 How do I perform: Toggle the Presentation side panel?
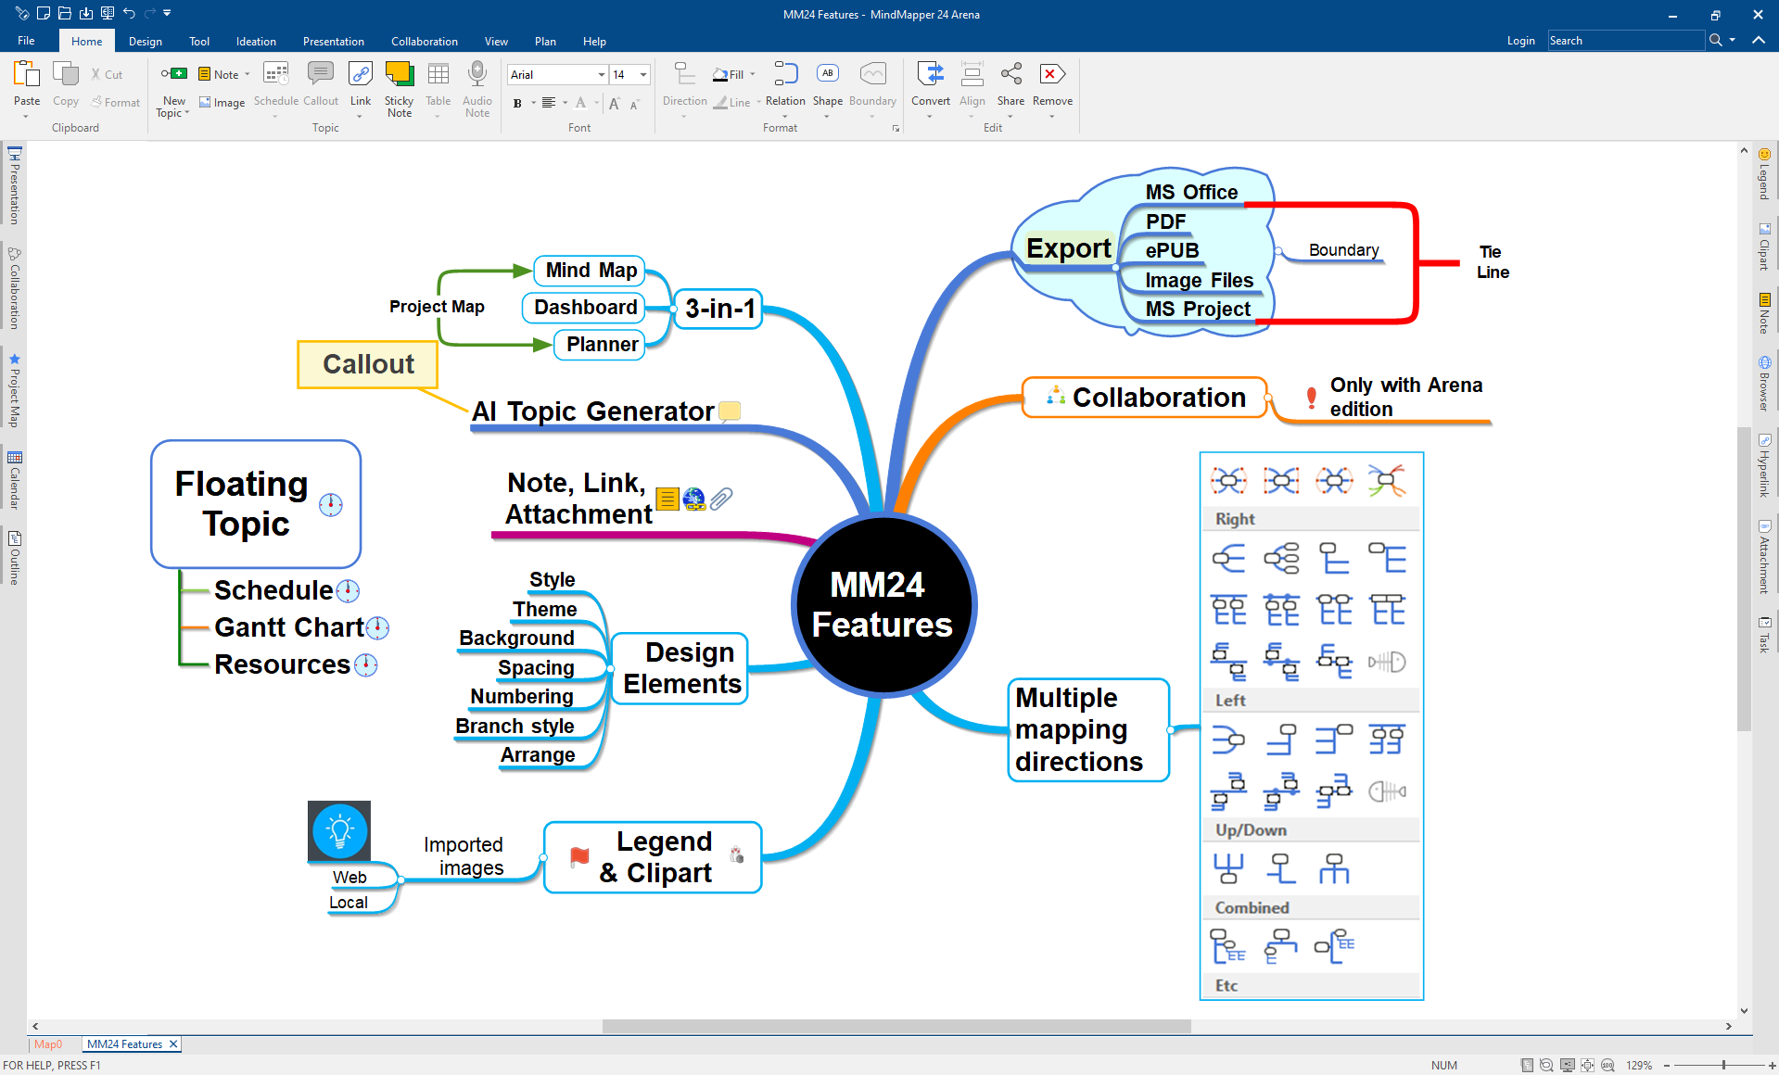pyautogui.click(x=14, y=185)
